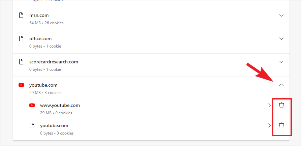Click the file icon next to msn.com

tap(21, 15)
